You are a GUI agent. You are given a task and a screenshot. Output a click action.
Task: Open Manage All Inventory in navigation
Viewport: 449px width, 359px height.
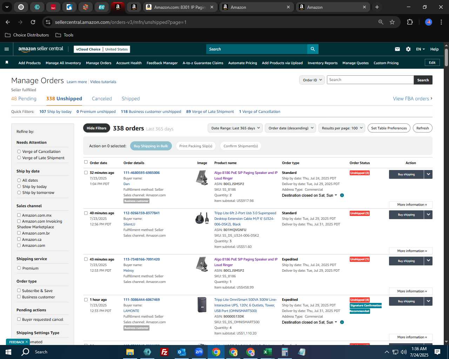(63, 63)
